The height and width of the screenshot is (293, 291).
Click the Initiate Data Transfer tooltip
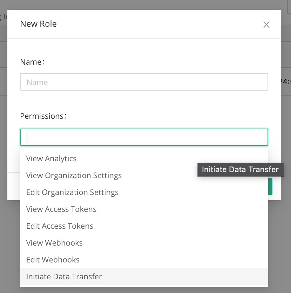[x=240, y=170]
